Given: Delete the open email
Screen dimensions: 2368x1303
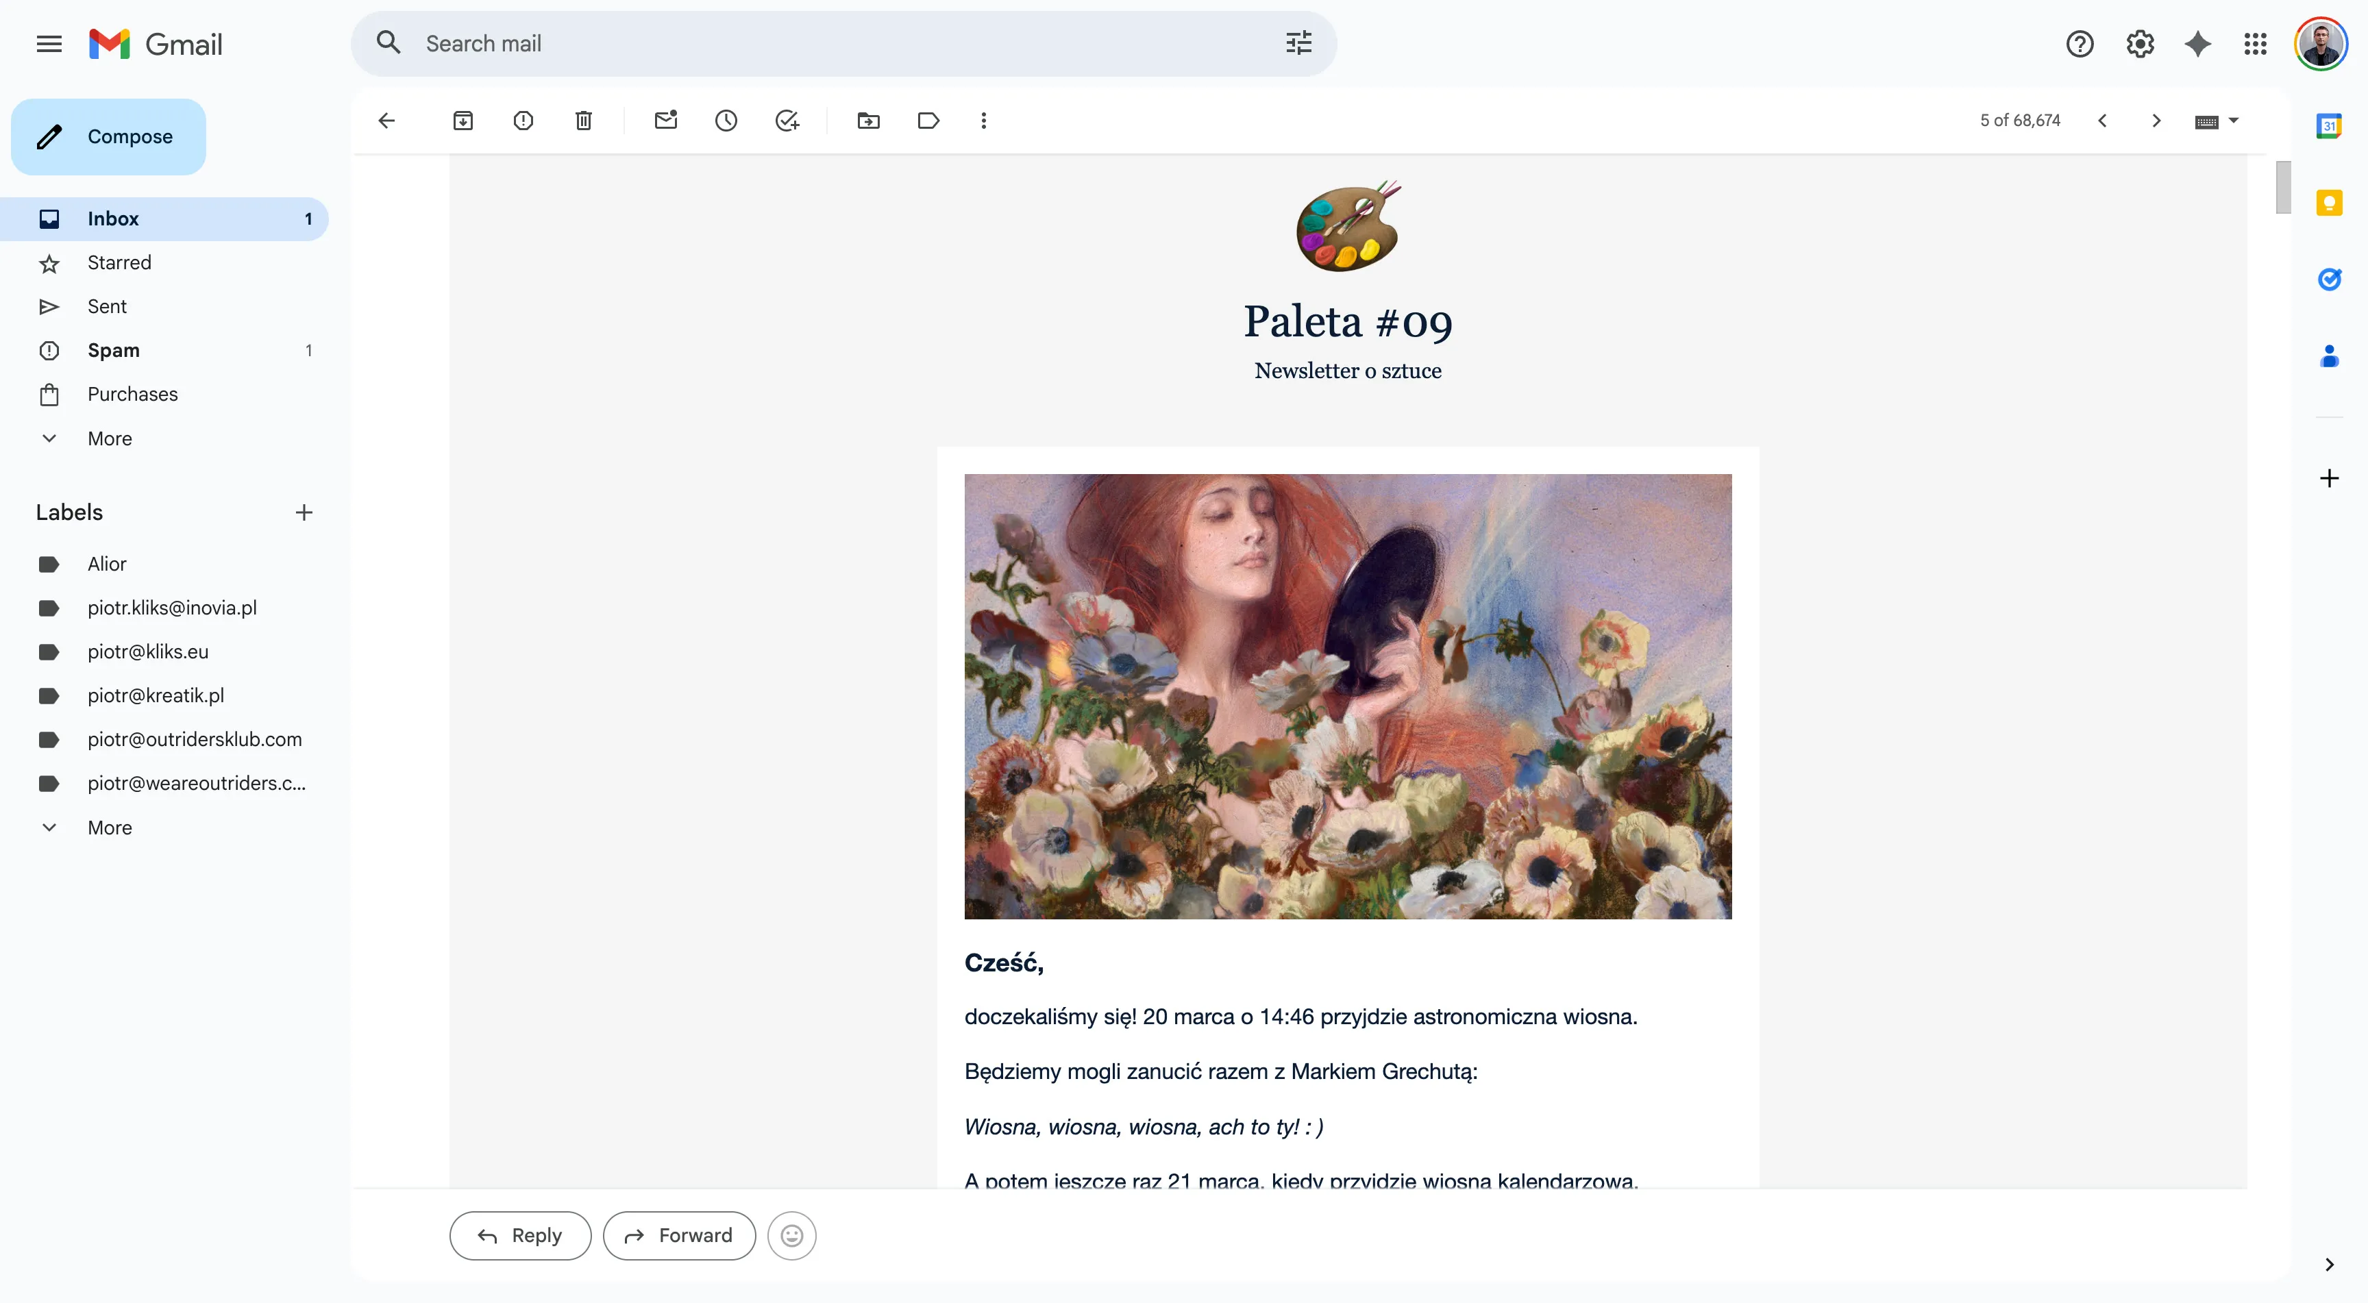Looking at the screenshot, I should point(583,121).
